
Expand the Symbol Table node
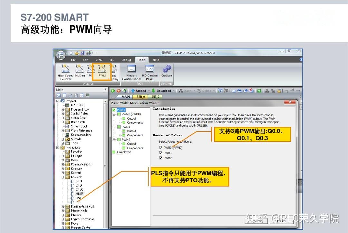coord(63,114)
